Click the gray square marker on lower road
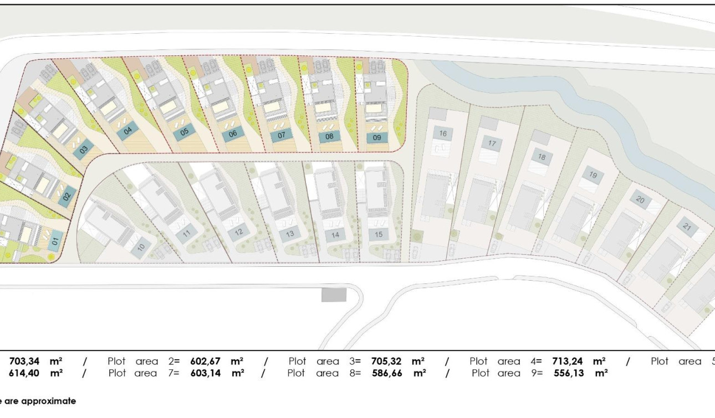715x418 pixels. tap(334, 295)
